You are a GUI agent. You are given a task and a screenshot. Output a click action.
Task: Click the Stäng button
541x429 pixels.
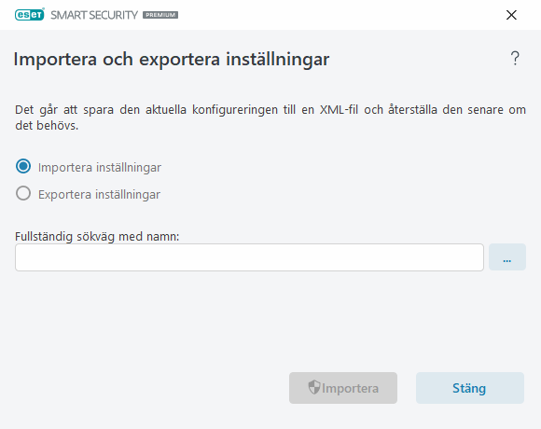pos(469,388)
